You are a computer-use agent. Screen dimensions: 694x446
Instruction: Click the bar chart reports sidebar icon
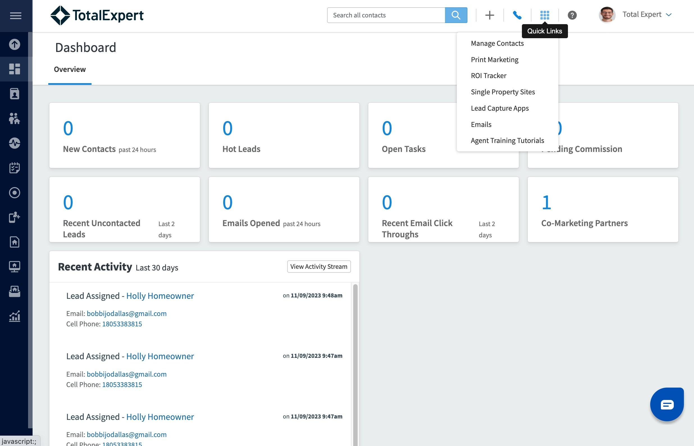coord(15,316)
